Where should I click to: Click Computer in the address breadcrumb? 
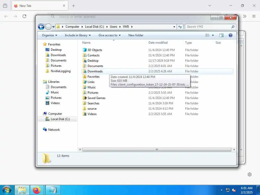coord(72,26)
